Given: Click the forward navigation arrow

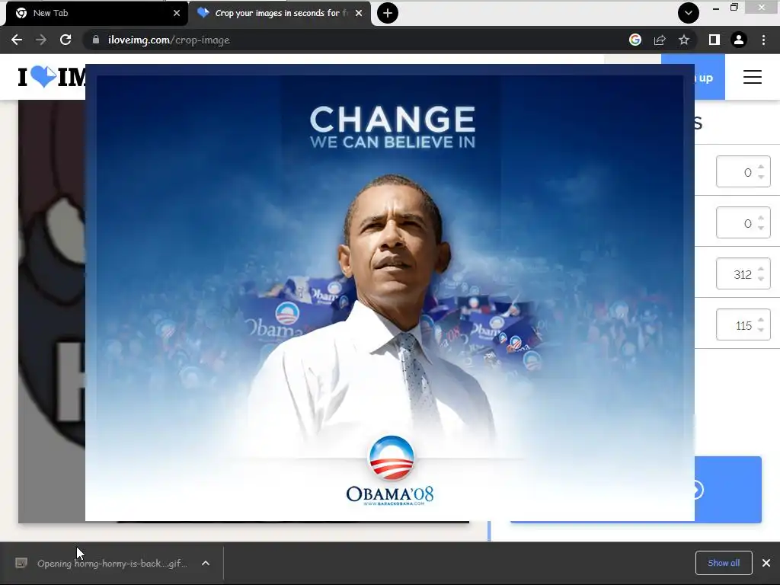Looking at the screenshot, I should tap(41, 40).
